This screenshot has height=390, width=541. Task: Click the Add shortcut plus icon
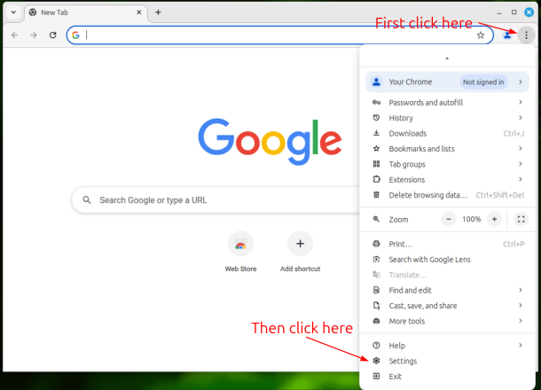300,244
